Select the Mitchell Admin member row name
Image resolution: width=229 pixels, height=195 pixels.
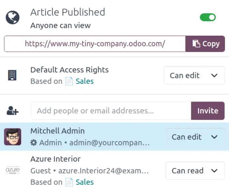[57, 131]
